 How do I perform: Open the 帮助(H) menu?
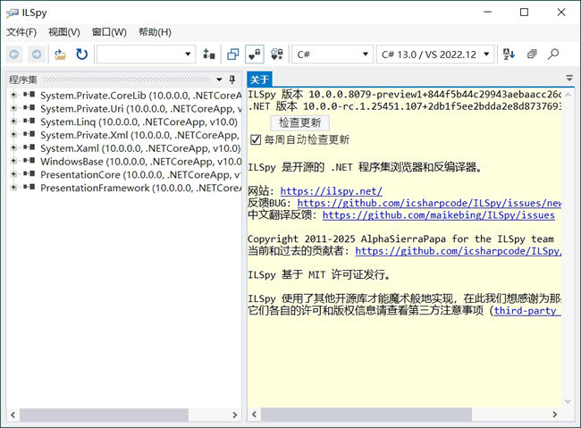pyautogui.click(x=155, y=32)
